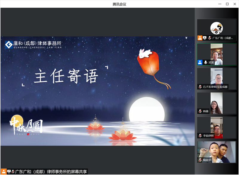This screenshot has height=175, width=239.
Task: Click muted mic icon next to 陶铭华
Action: [x=200, y=160]
